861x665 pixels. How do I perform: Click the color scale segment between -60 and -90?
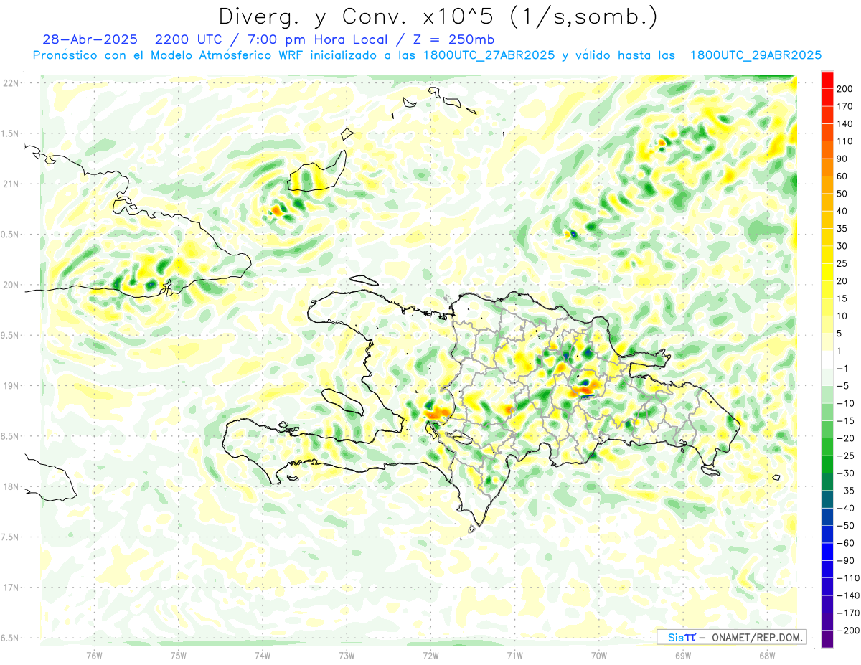pyautogui.click(x=827, y=552)
